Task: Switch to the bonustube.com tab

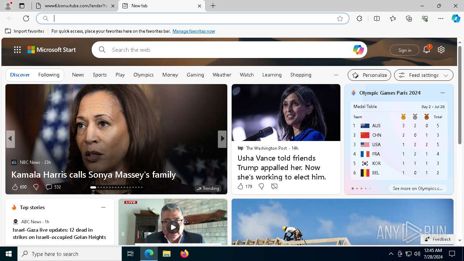Action: pos(75,6)
